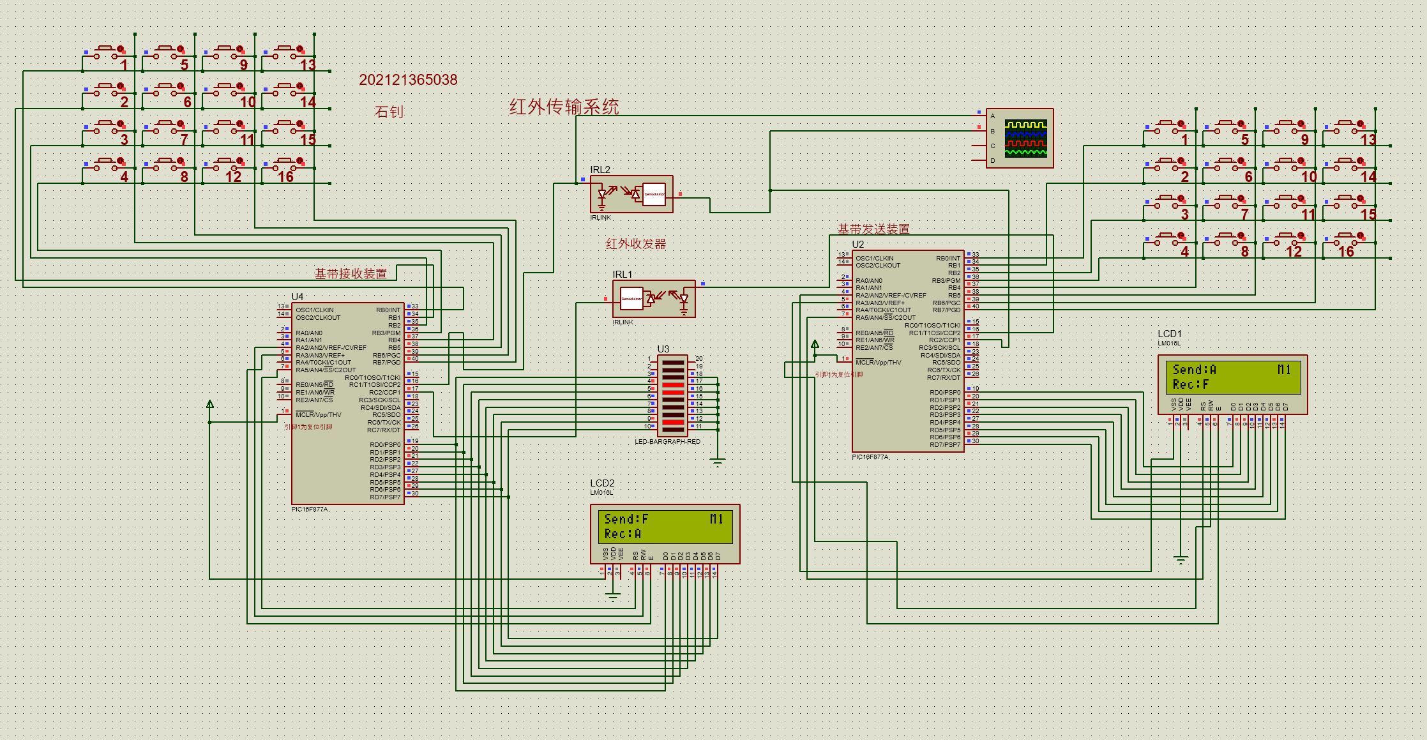
Task: Click the 红外收发器 text label
Action: pos(635,244)
